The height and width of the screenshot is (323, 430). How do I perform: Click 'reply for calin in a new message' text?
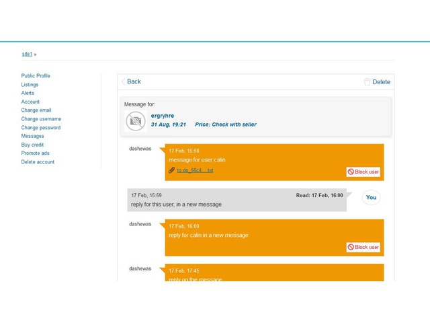[208, 236]
